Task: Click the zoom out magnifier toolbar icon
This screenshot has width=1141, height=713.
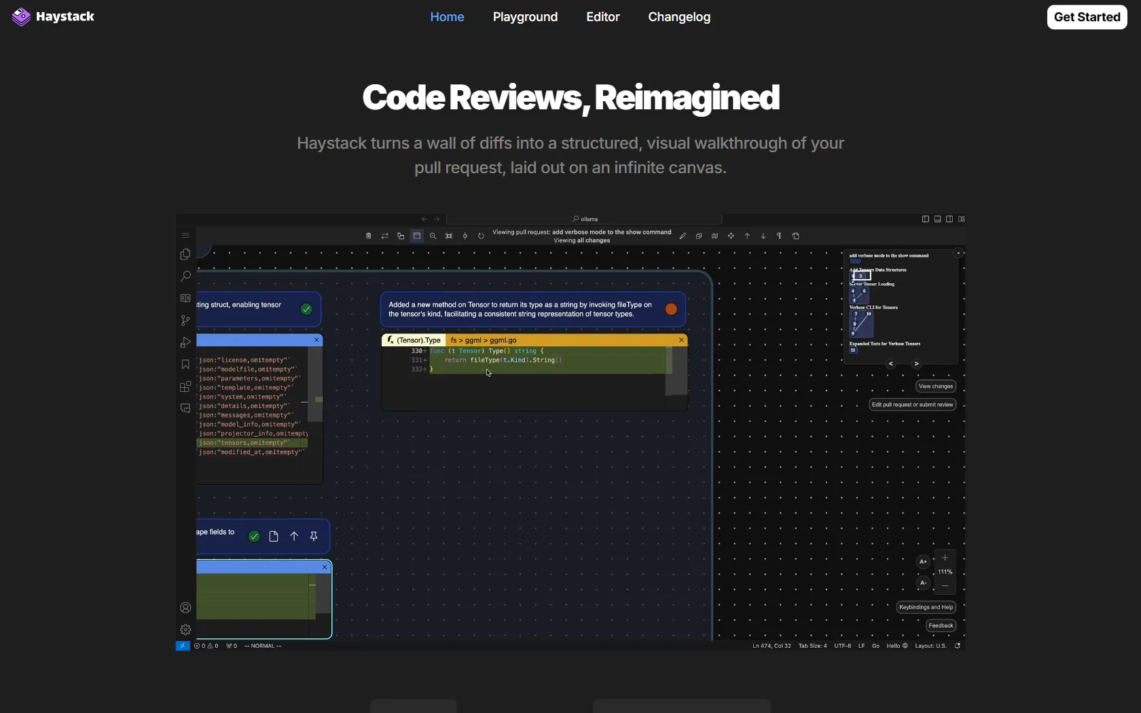Action: 433,236
